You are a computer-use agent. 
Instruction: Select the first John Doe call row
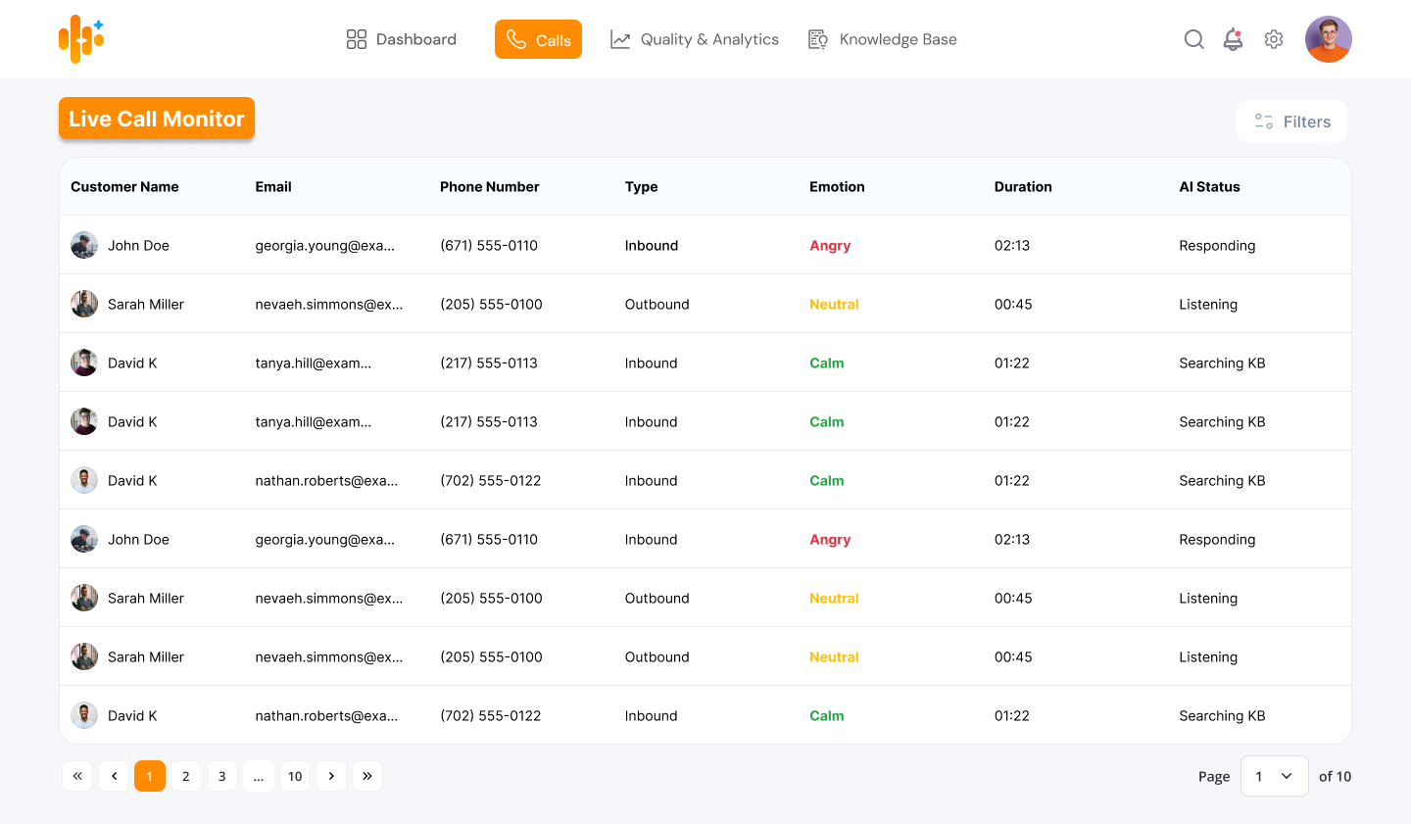138,245
